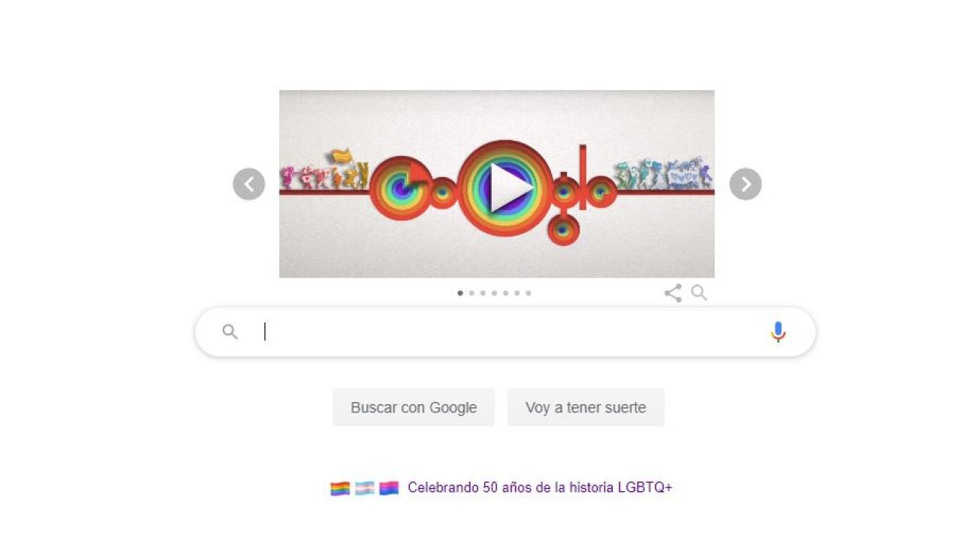Click the bisexual flag emoji

pos(389,488)
